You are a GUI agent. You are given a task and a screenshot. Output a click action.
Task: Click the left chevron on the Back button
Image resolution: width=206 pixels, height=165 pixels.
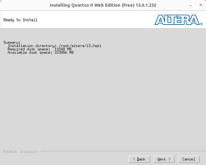134,159
